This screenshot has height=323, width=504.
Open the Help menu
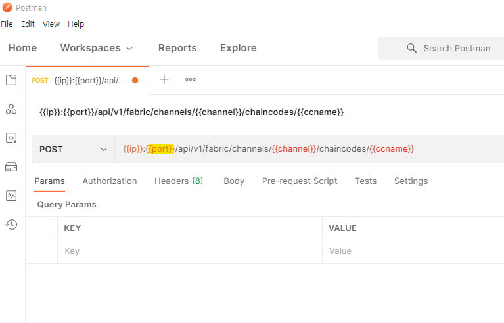76,24
